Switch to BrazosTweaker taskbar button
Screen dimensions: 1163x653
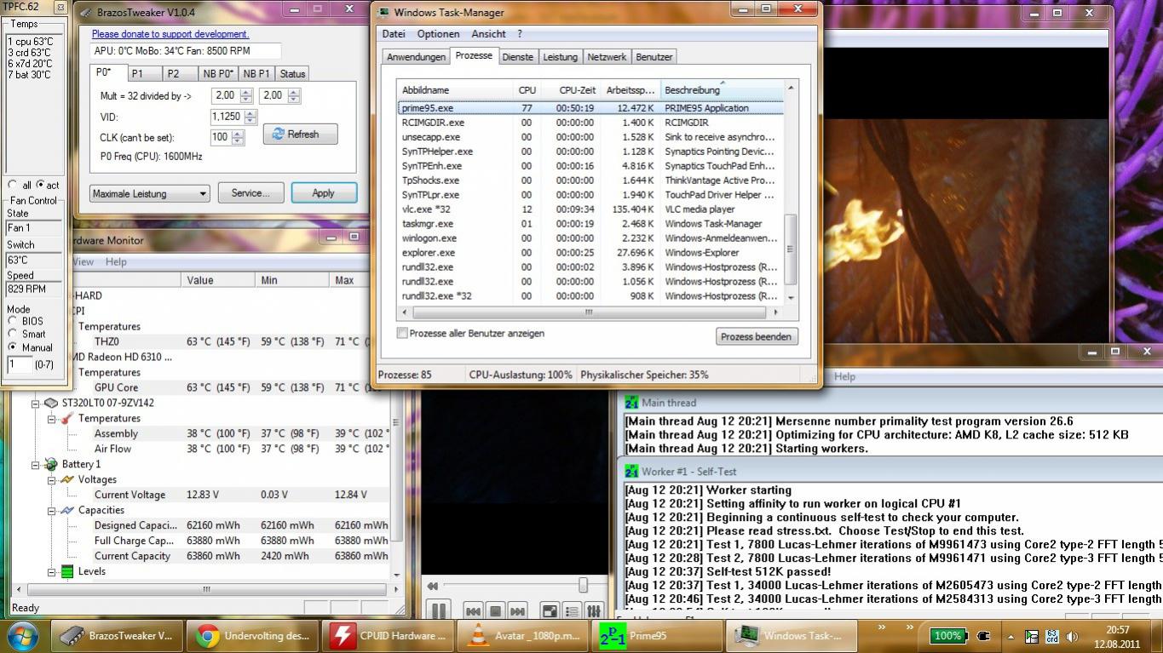tap(116, 635)
